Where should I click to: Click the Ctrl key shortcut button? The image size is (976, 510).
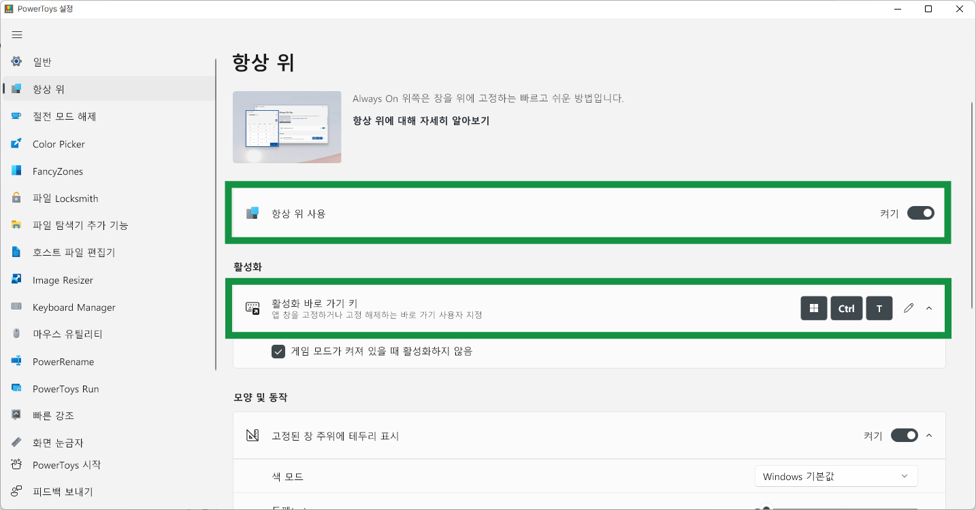[847, 308]
